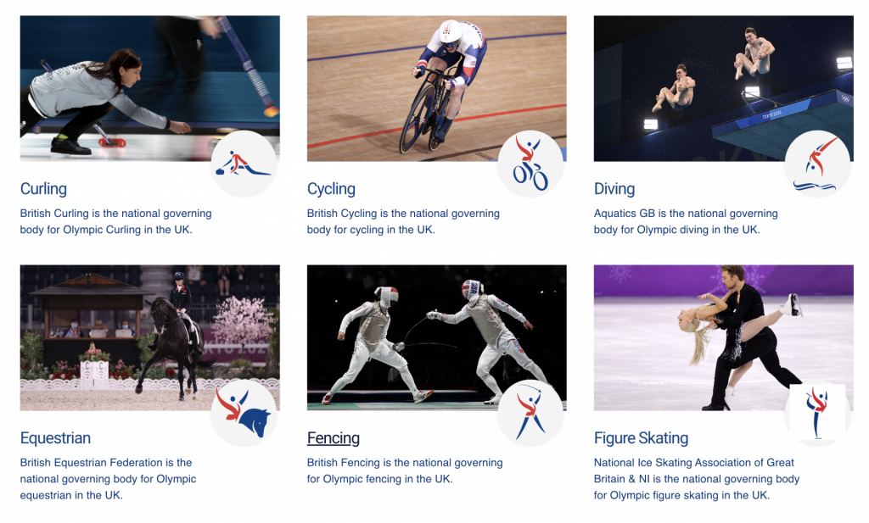Click the Cycling sport pictogram icon

(530, 164)
